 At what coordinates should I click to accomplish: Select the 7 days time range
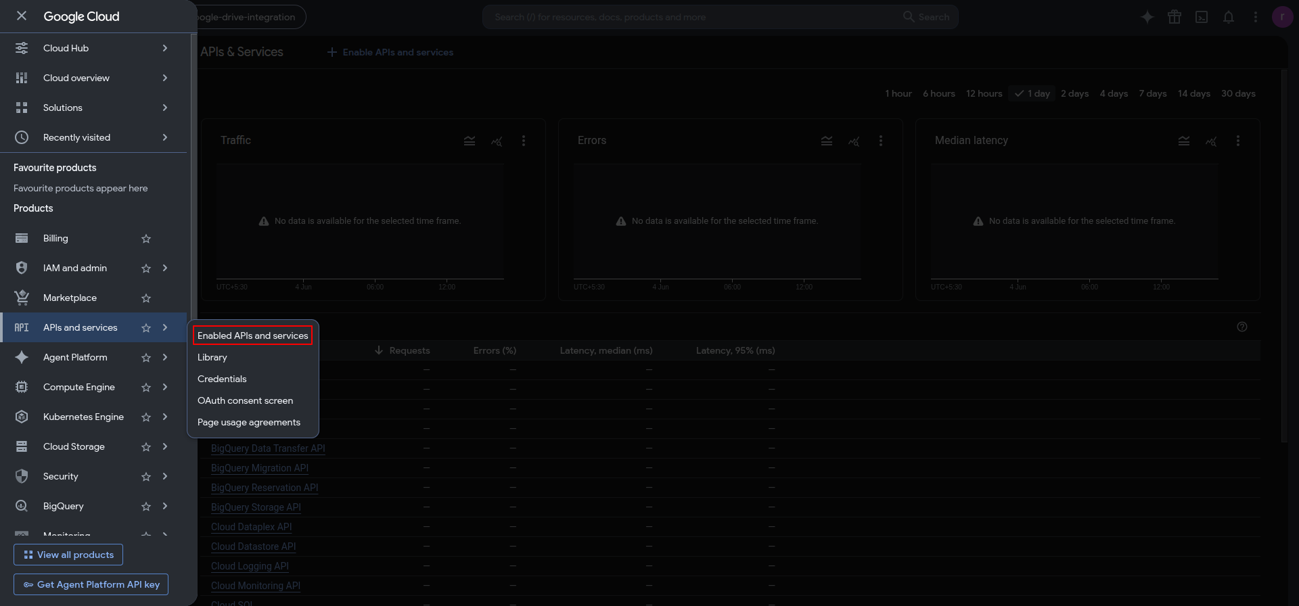pos(1152,93)
